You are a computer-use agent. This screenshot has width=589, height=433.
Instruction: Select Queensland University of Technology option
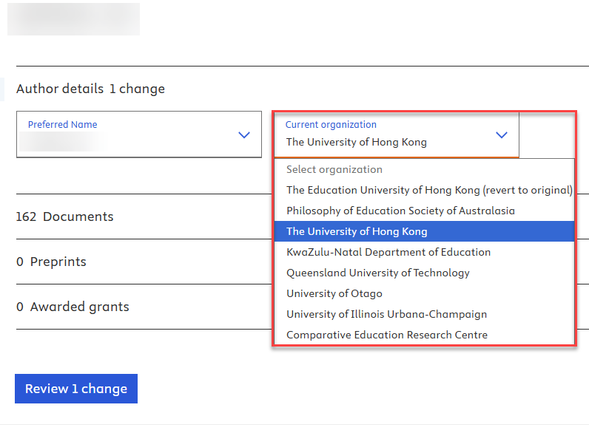(x=378, y=273)
